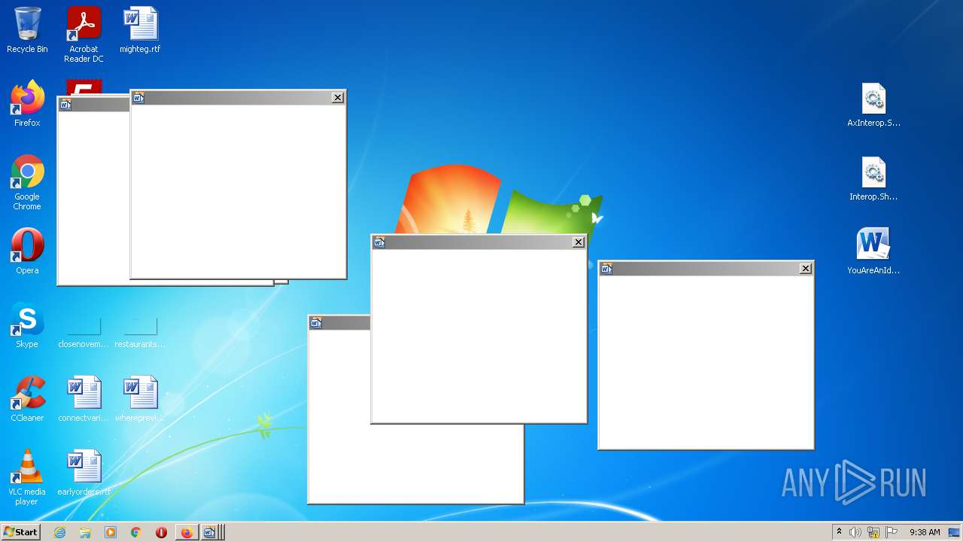The image size is (963, 542).
Task: Close the blank window near Firefox icon
Action: point(338,97)
